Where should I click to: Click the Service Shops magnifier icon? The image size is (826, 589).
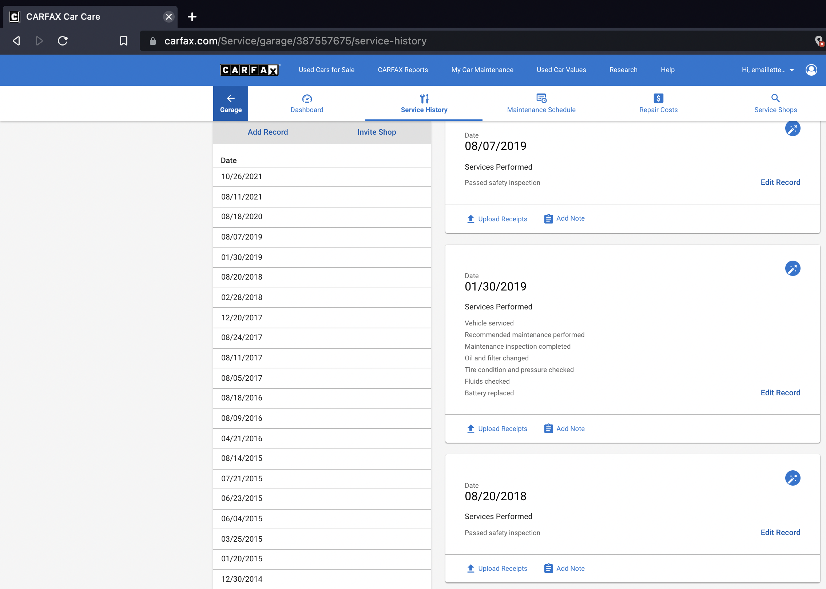tap(775, 98)
